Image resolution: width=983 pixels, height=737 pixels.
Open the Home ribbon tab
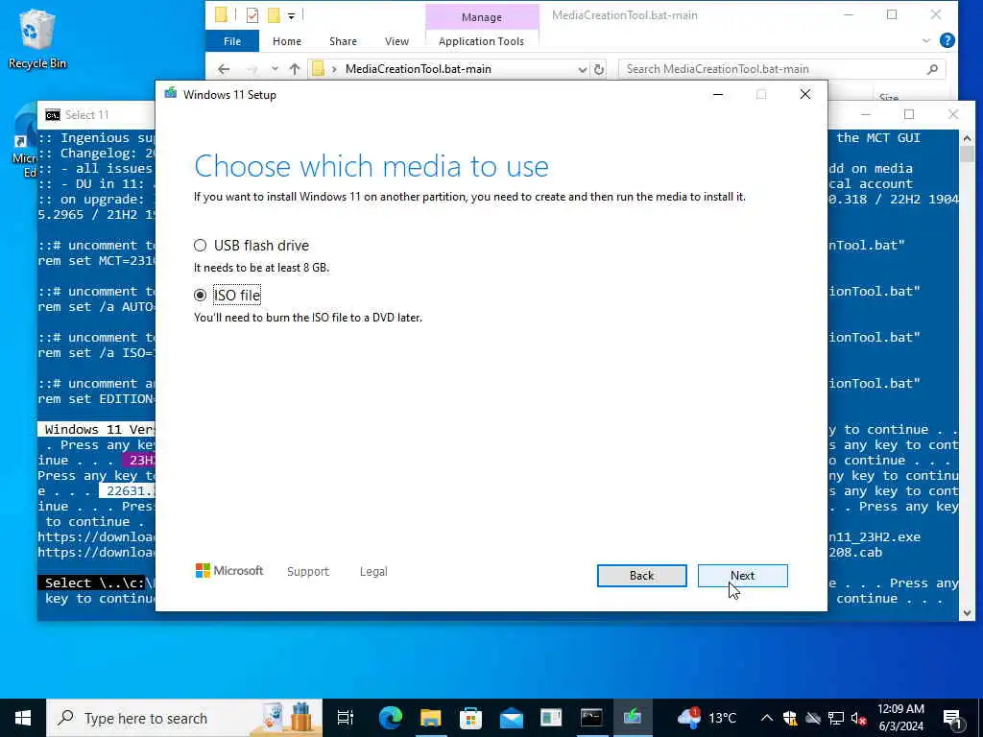[x=286, y=41]
